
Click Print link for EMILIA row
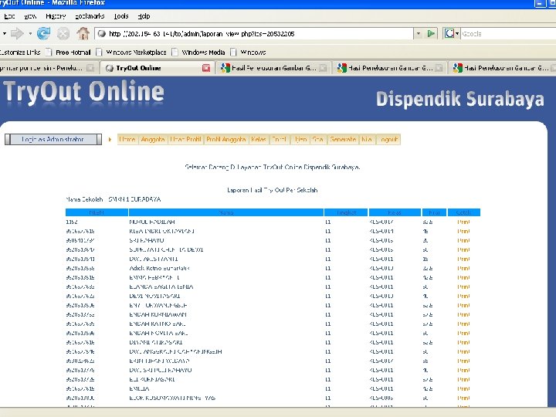click(463, 388)
